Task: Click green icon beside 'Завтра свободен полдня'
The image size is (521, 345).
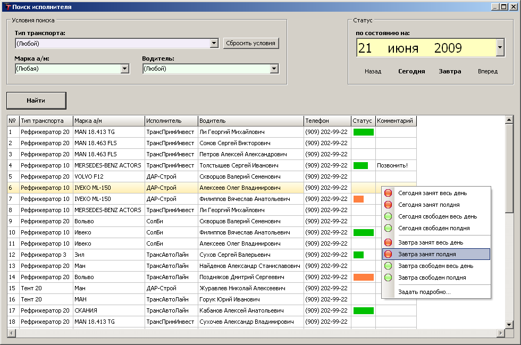Action: pyautogui.click(x=388, y=277)
